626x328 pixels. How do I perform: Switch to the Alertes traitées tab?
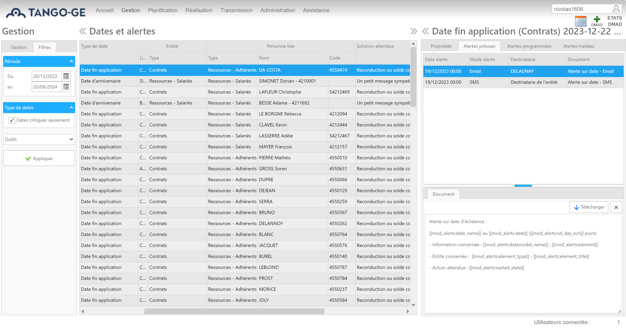(x=578, y=46)
